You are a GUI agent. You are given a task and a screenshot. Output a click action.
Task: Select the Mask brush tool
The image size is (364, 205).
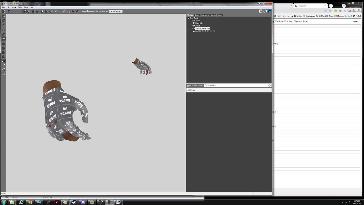[x=29, y=11]
